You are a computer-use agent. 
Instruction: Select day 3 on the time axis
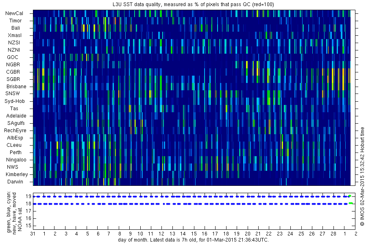[x=66, y=234]
